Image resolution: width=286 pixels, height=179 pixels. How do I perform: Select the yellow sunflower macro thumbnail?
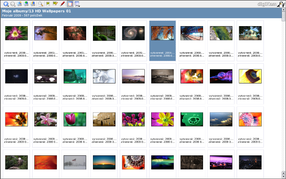(250, 76)
